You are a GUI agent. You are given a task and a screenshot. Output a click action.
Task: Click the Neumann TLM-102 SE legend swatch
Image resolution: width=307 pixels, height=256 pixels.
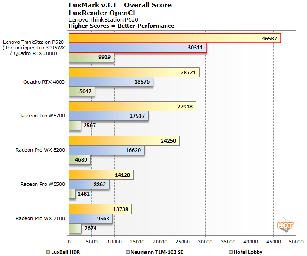point(127,252)
